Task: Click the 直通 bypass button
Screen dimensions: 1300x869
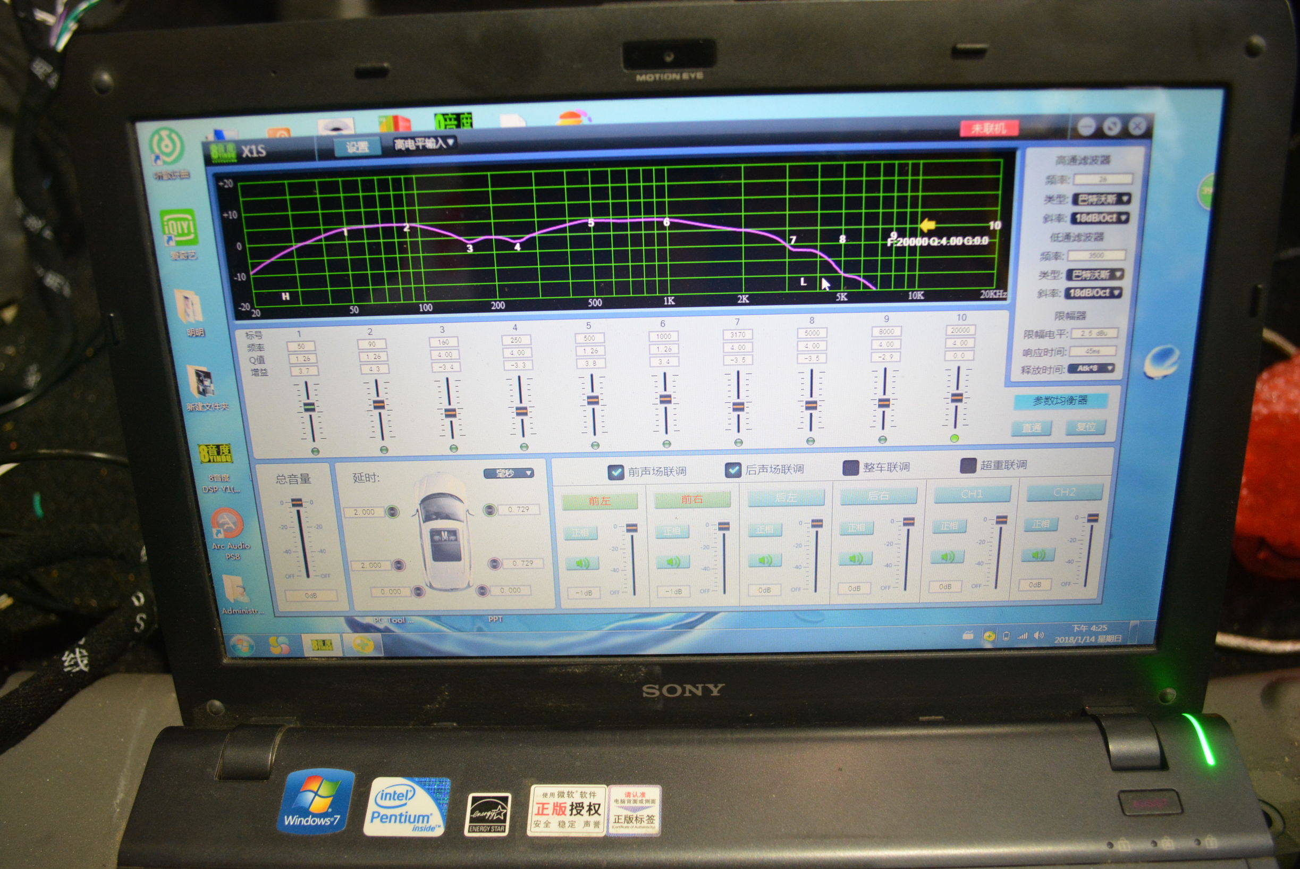Action: (1031, 428)
